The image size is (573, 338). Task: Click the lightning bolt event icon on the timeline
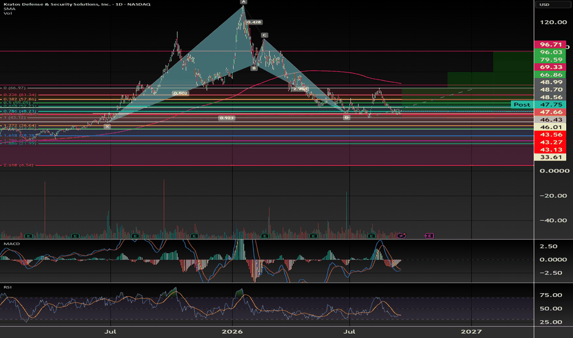point(401,236)
